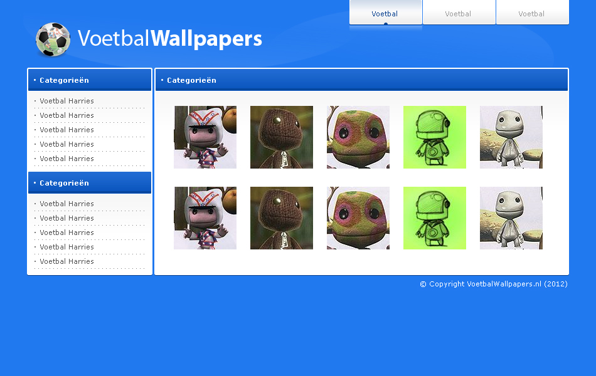Viewport: 596px width, 376px height.
Task: Open first Voetbal Harries link in upper list
Action: [67, 101]
